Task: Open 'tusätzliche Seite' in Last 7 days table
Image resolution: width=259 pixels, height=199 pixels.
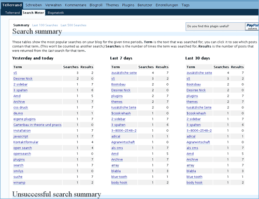Action: pyautogui.click(x=124, y=108)
